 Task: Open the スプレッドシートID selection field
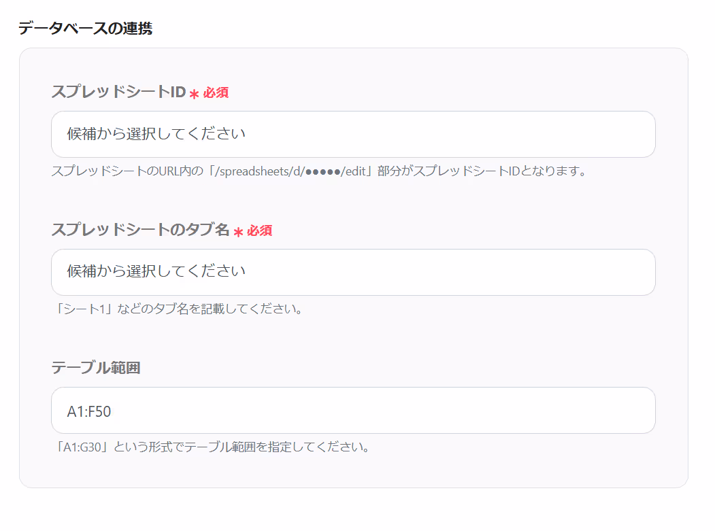coord(353,134)
